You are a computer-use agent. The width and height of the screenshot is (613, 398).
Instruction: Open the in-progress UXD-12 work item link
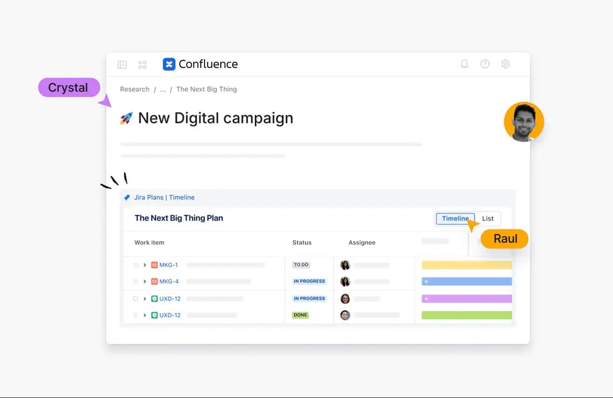point(170,298)
